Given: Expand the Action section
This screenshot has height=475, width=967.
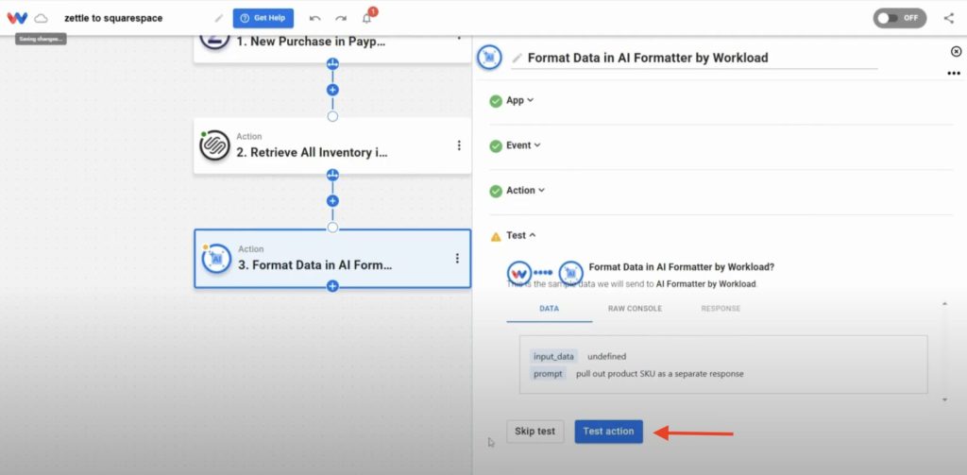Looking at the screenshot, I should click(525, 191).
